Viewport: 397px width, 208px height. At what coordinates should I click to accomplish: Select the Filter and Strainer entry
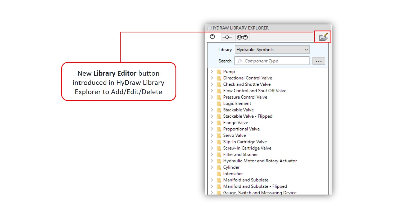tap(240, 154)
